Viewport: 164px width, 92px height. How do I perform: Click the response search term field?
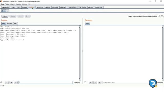click(x=126, y=82)
